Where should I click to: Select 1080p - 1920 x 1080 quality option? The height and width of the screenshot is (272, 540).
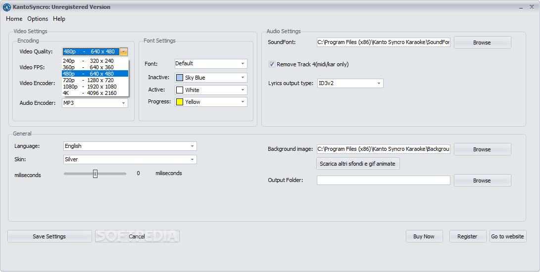pos(95,87)
